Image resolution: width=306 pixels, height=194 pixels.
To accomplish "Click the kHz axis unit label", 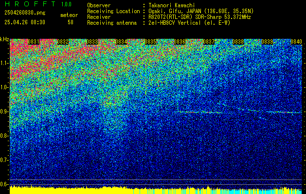I will click(x=4, y=39).
